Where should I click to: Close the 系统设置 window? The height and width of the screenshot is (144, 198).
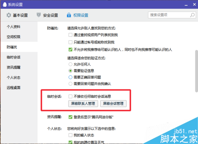(194, 4)
